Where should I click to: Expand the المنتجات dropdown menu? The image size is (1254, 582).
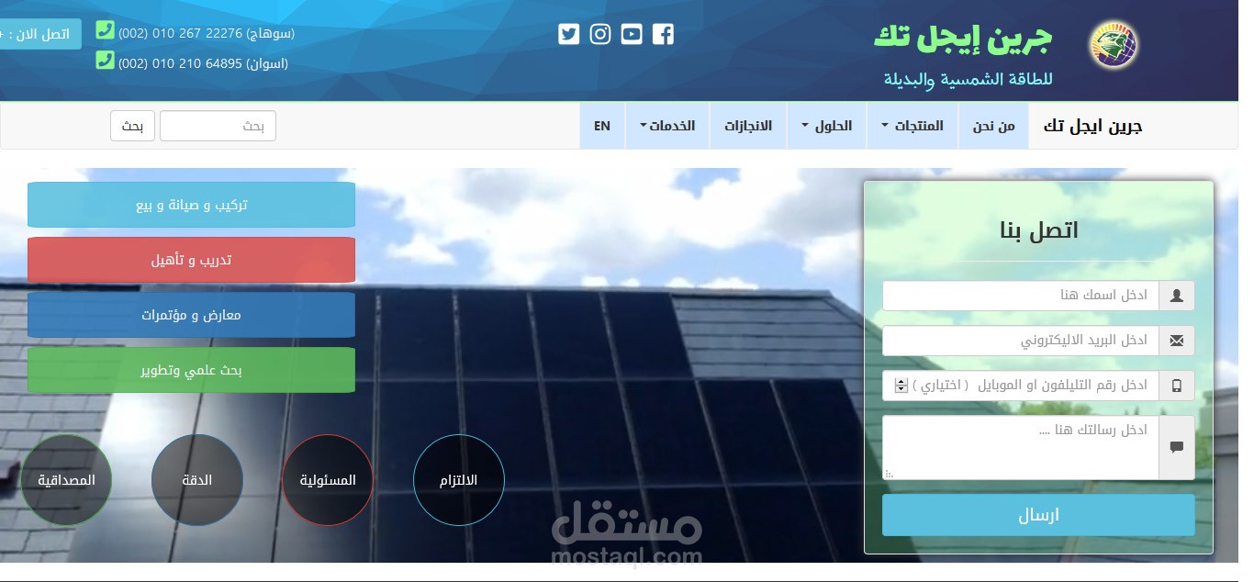[x=913, y=126]
